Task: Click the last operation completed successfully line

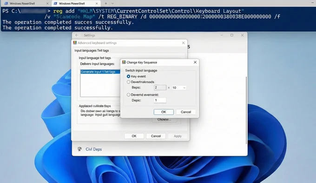Action: [58, 27]
